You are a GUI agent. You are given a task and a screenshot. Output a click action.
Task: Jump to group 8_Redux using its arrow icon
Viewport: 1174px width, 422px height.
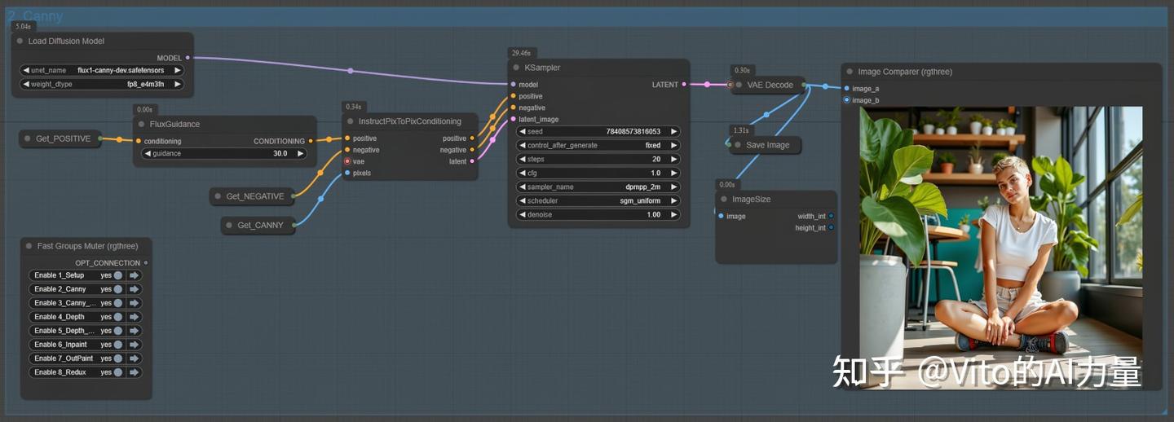[x=135, y=372]
